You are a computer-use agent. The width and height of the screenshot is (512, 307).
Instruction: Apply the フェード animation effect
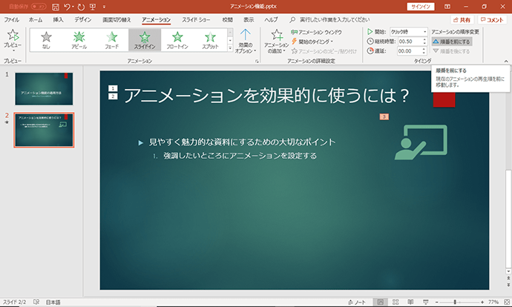[x=111, y=40]
